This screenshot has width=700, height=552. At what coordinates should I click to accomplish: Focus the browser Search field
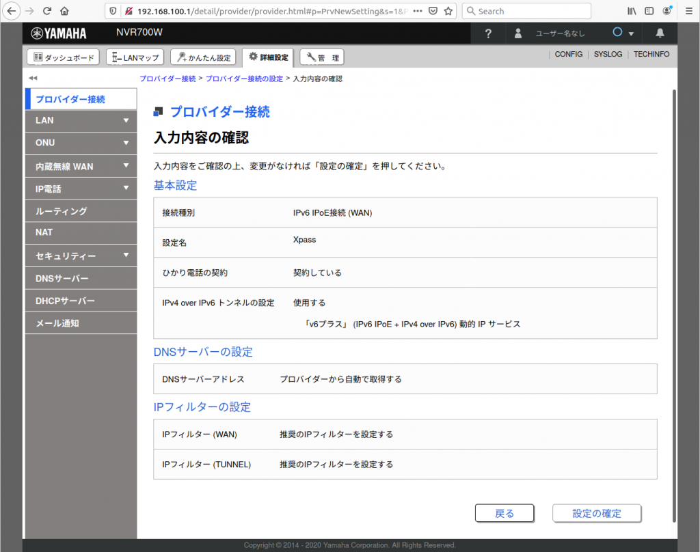point(527,11)
